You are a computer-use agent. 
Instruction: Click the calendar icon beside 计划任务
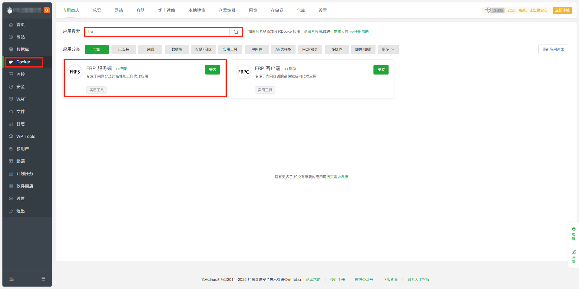point(11,174)
